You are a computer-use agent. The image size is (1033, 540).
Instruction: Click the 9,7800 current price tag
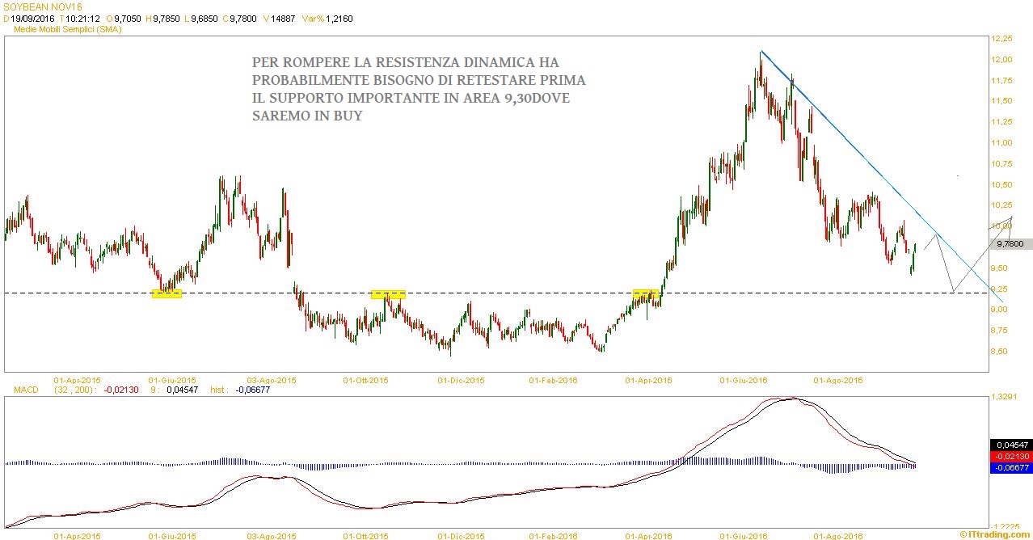click(x=1010, y=243)
